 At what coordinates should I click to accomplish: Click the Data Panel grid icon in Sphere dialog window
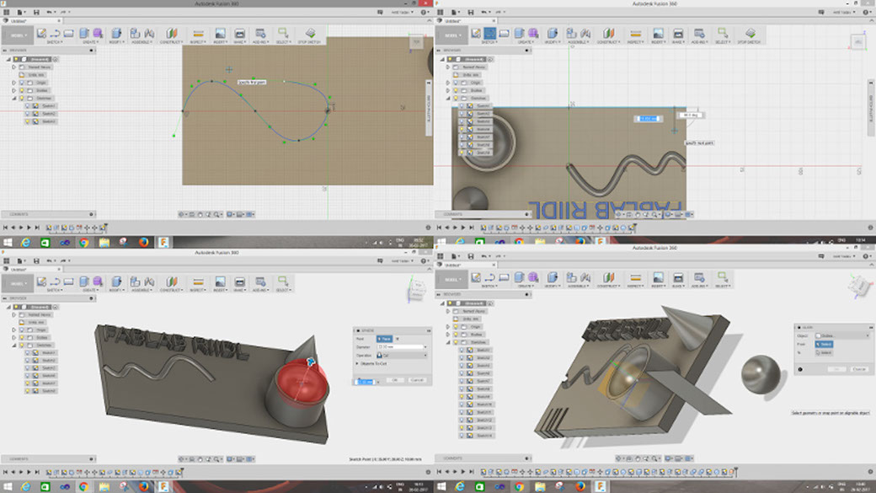[7, 260]
